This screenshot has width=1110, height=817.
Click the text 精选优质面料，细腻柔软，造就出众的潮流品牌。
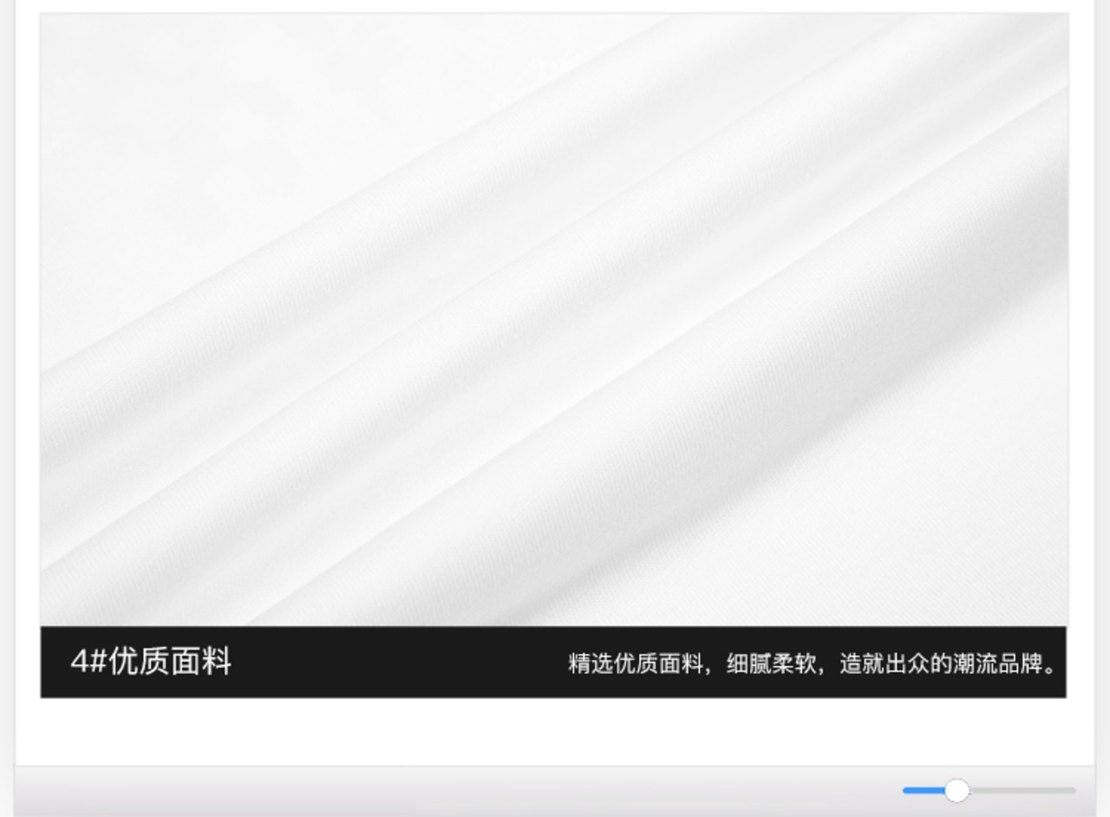[x=814, y=663]
